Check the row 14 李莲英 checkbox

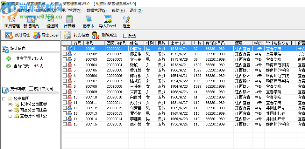65,119
